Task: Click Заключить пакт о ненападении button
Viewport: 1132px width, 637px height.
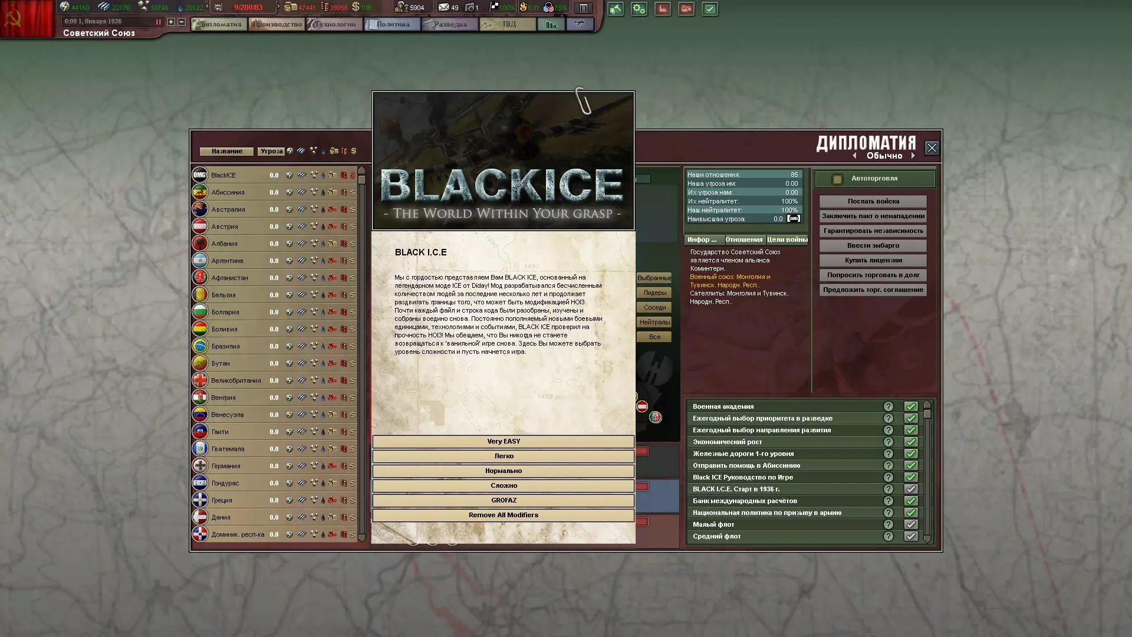Action: tap(873, 216)
